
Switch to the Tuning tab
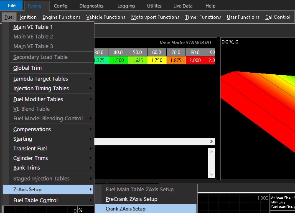tap(34, 6)
